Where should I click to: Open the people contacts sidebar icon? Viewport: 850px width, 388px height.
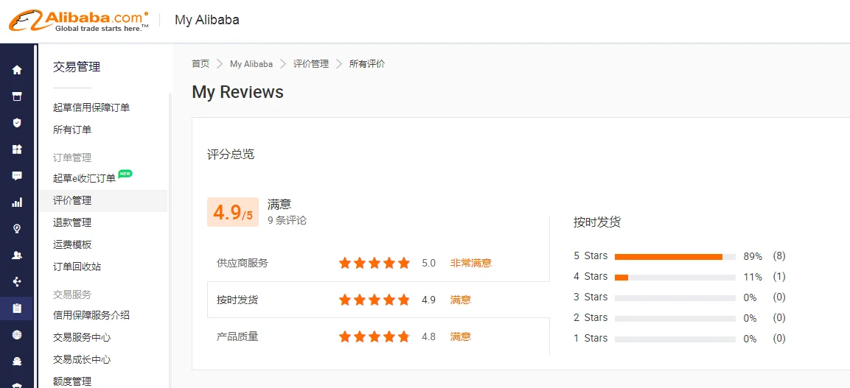[17, 255]
